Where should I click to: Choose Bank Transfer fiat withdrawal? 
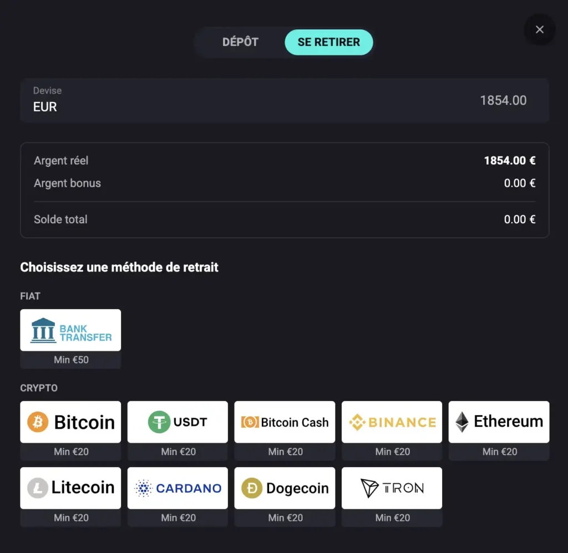coord(70,330)
